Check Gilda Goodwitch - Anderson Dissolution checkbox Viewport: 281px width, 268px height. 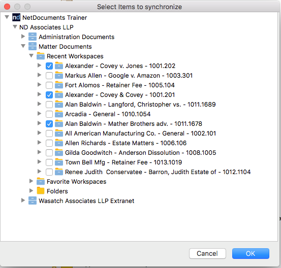pyautogui.click(x=49, y=153)
